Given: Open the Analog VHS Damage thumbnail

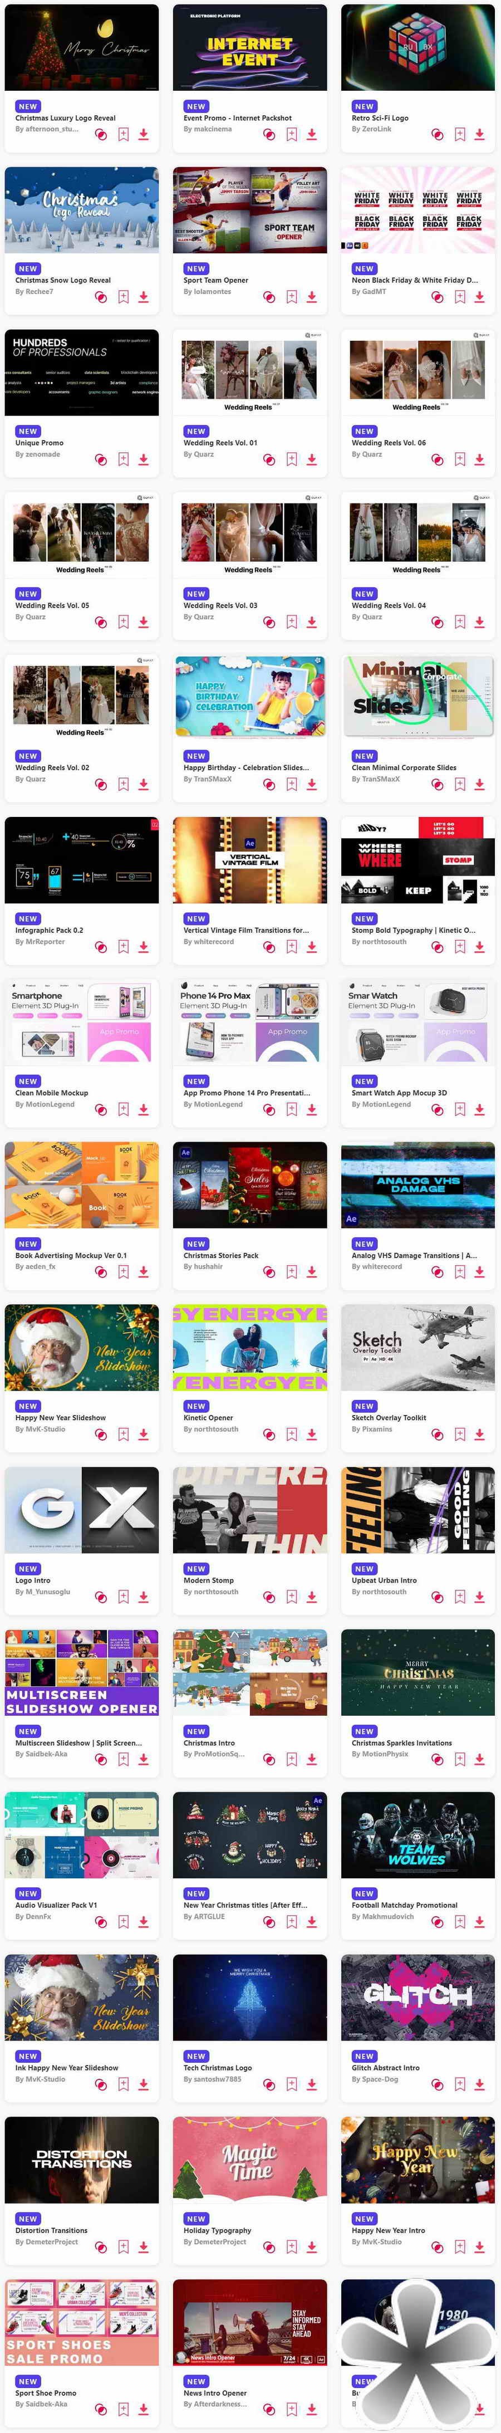Looking at the screenshot, I should tap(417, 1186).
